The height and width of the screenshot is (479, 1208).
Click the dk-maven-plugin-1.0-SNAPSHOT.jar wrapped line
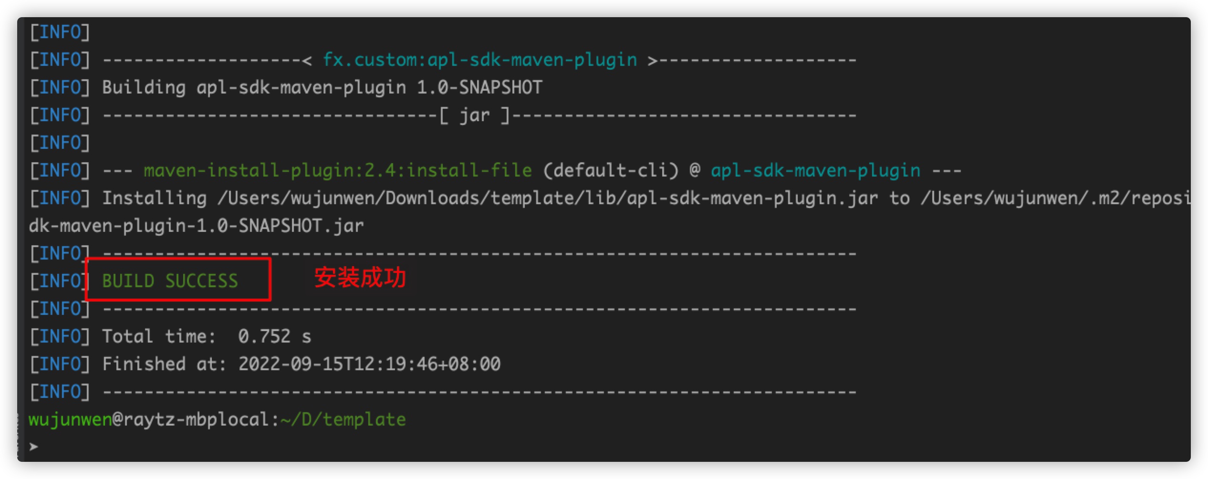196,226
